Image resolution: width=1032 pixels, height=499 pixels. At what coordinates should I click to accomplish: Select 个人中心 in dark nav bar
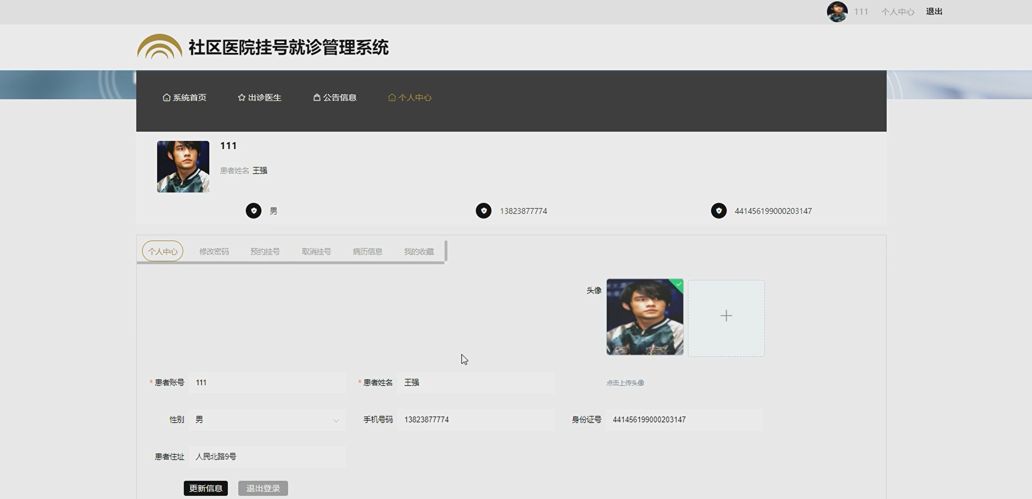tap(410, 97)
